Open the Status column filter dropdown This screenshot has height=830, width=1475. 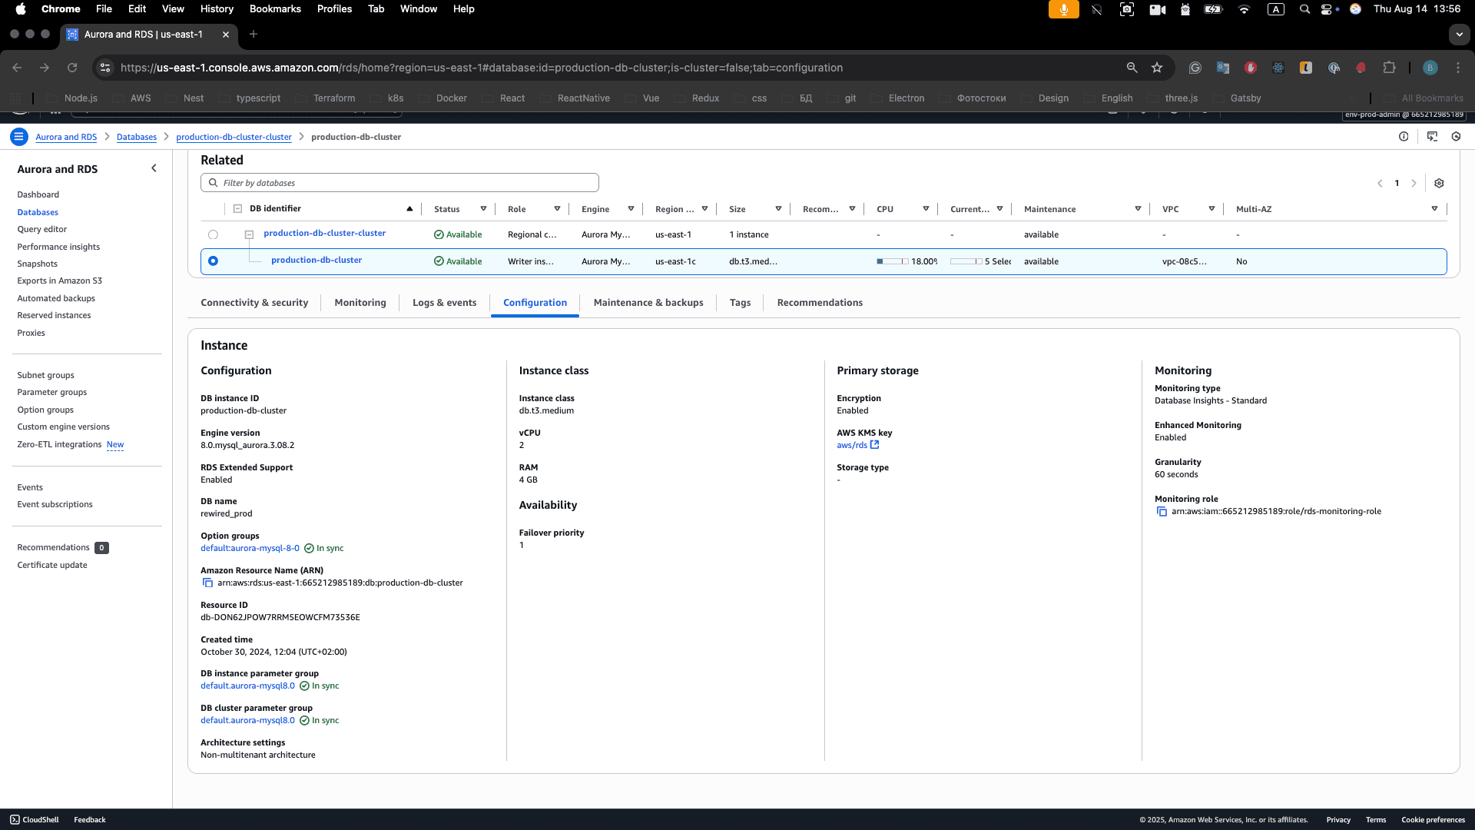484,208
